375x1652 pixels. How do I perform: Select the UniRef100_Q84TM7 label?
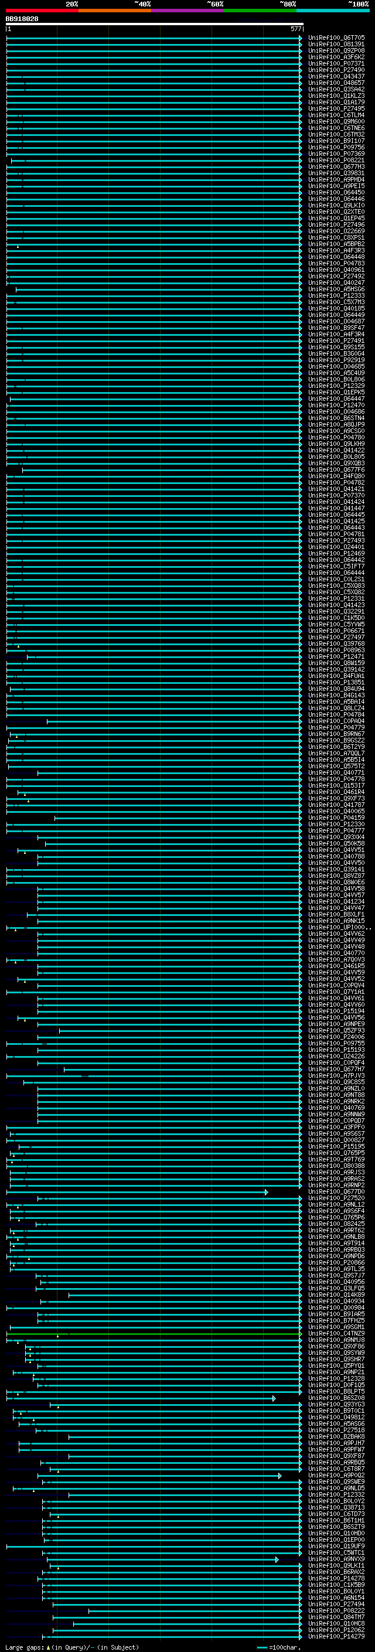tap(336, 1617)
